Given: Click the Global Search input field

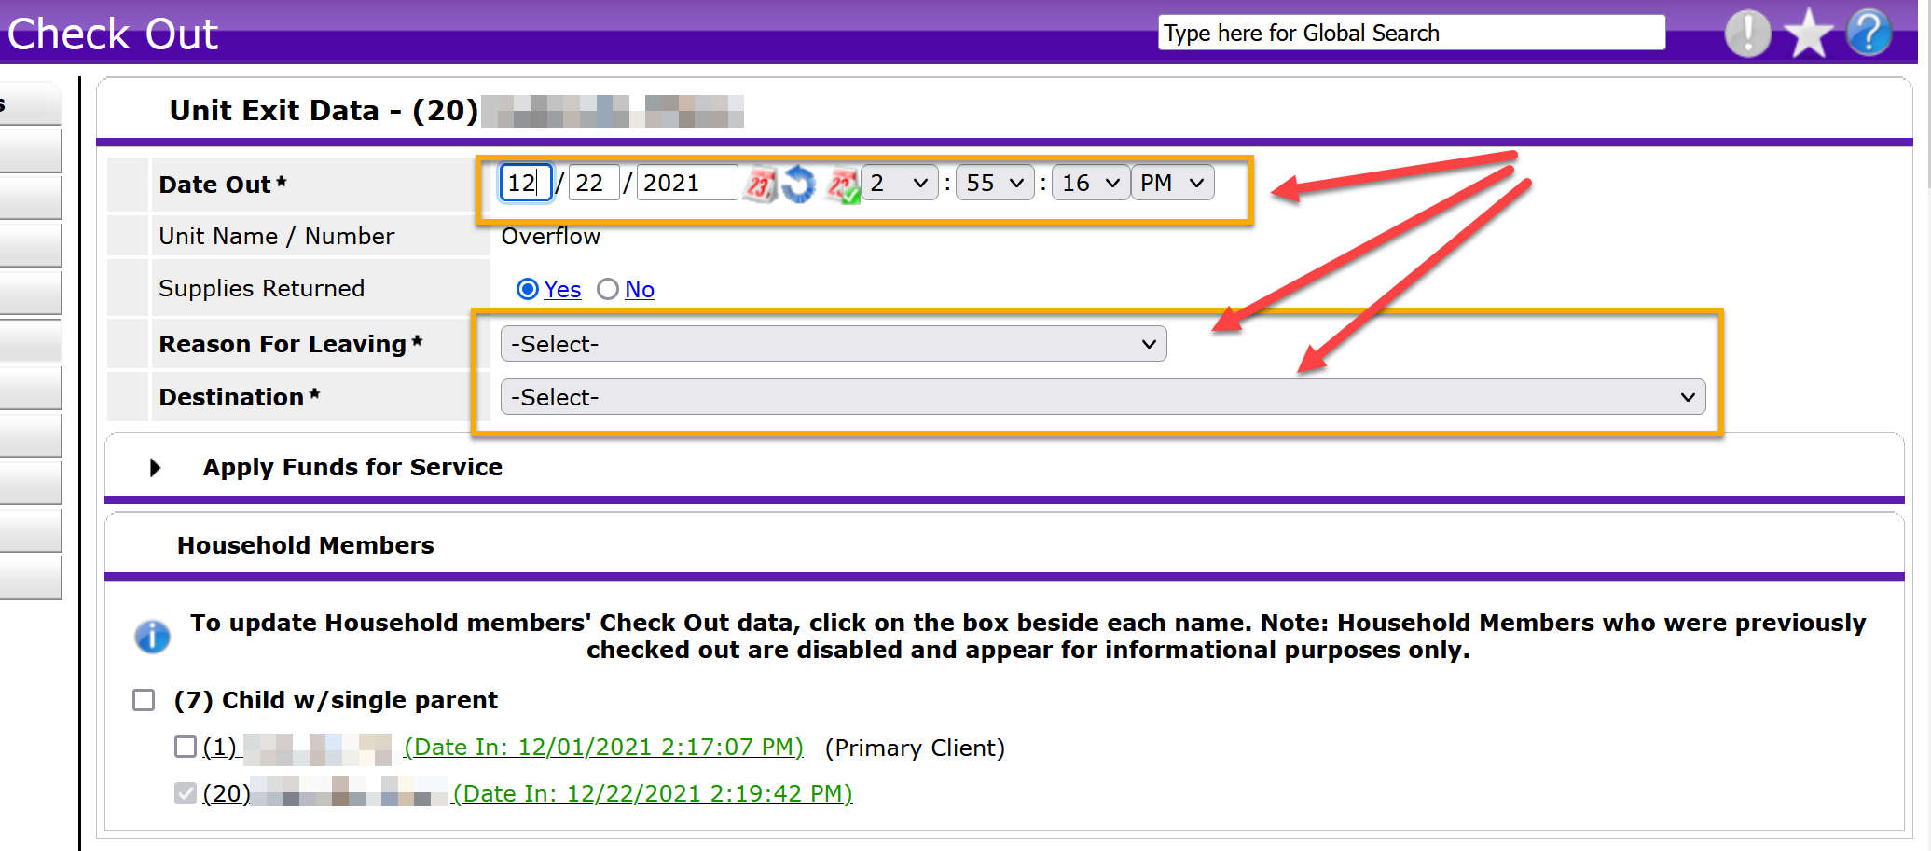Looking at the screenshot, I should coord(1410,34).
